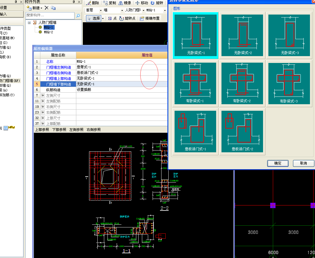Click the 门框墙左侧构造 value 悬臂式-1

click(121, 67)
